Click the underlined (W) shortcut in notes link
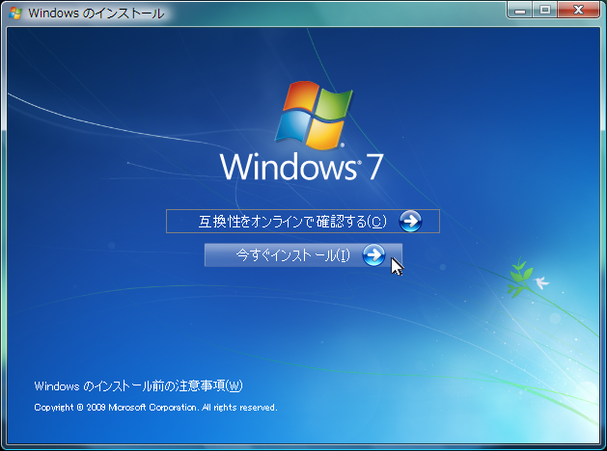This screenshot has height=451, width=607. click(x=234, y=386)
